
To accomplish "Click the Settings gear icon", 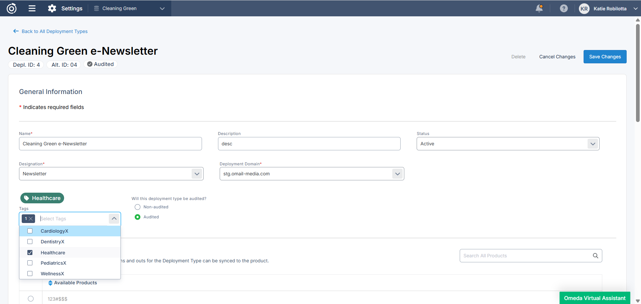I will point(52,8).
